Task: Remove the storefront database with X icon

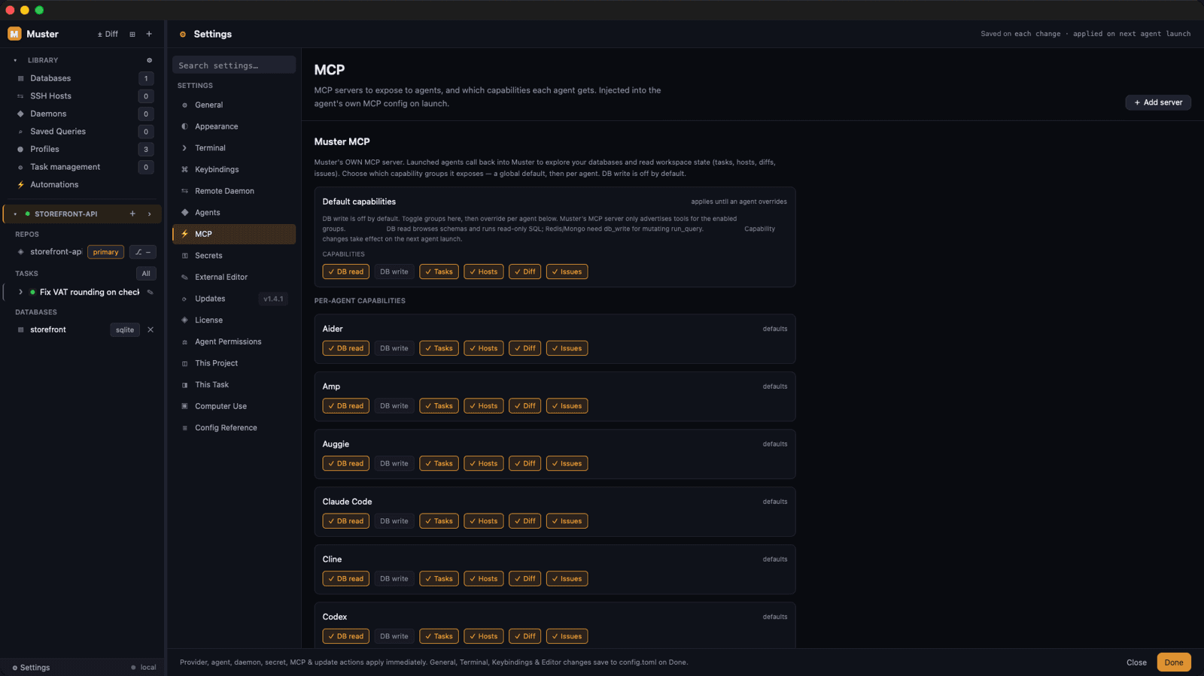Action: pos(150,329)
